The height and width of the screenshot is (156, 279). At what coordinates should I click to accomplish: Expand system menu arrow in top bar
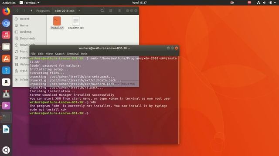(x=275, y=3)
